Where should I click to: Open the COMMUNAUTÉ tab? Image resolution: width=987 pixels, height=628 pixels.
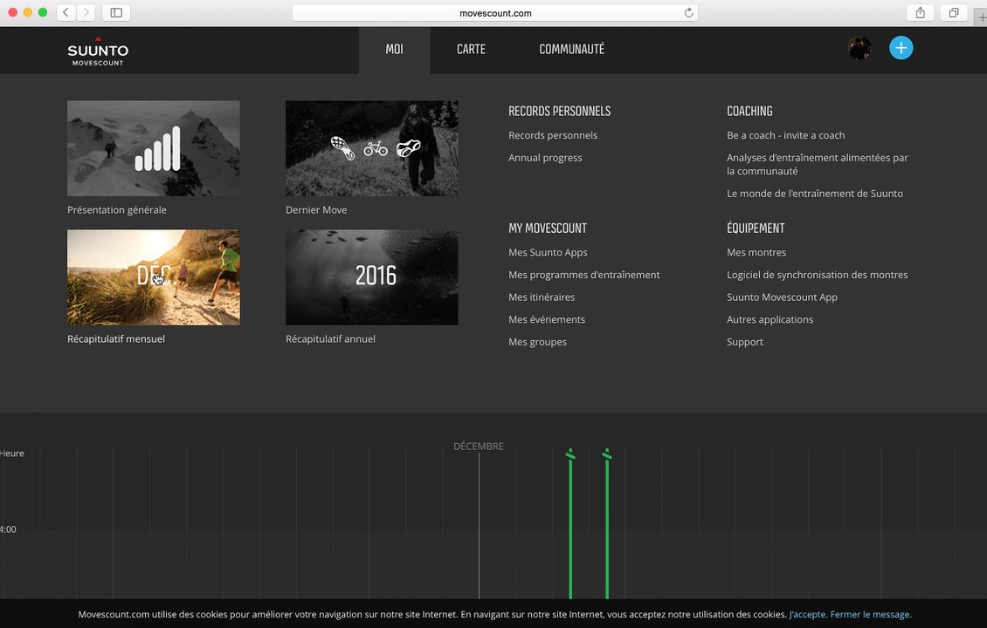point(571,50)
